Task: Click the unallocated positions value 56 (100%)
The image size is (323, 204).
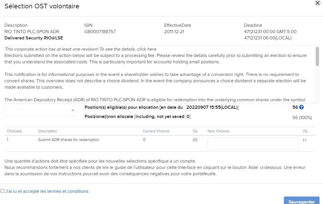Action: click(302, 118)
